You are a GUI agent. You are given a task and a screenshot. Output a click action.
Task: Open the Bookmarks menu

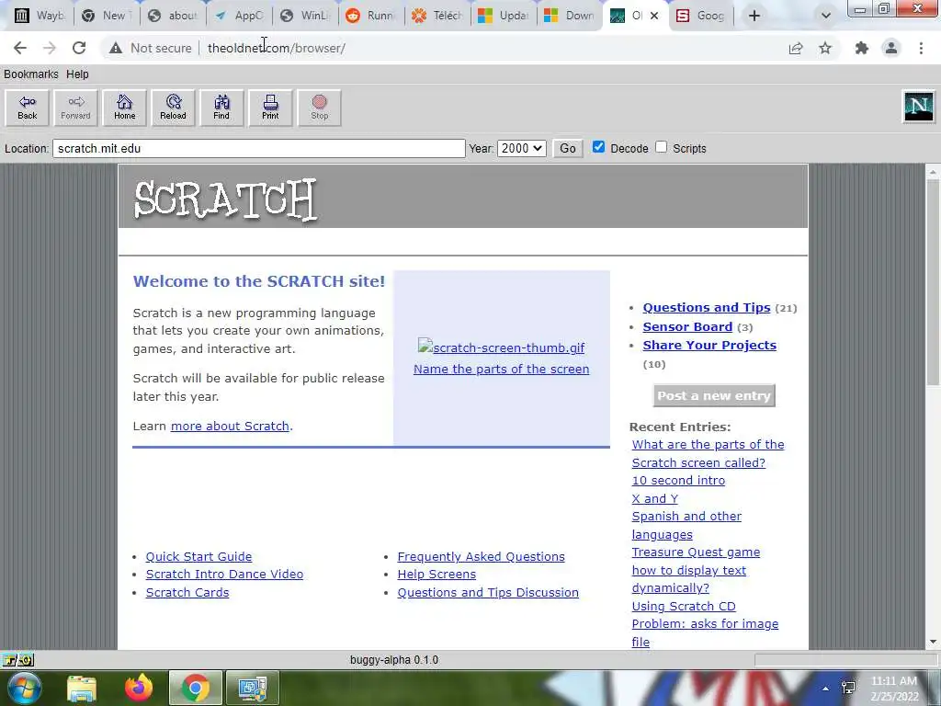[x=31, y=74]
